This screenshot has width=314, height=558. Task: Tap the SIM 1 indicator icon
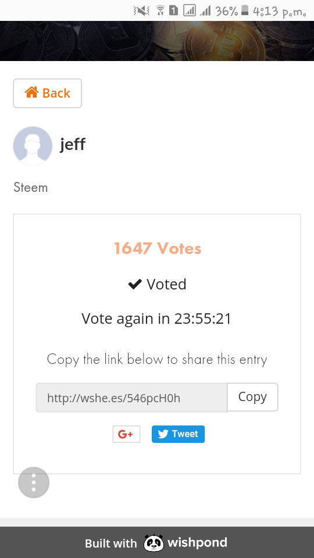(173, 11)
